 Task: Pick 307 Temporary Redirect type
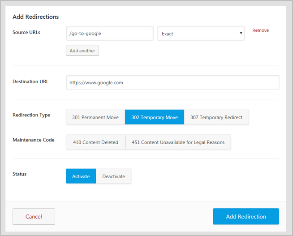click(216, 117)
